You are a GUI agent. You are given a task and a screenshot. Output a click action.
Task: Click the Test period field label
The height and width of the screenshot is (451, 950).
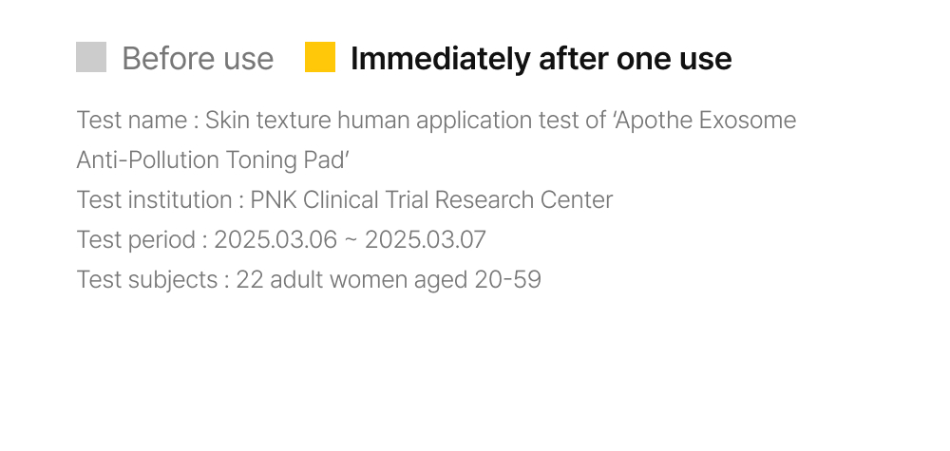click(x=136, y=240)
